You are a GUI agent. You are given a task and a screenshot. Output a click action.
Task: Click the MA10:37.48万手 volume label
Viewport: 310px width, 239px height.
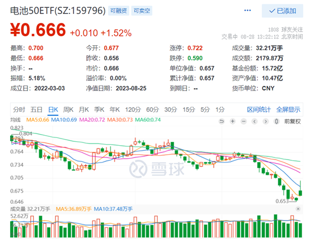113,209
